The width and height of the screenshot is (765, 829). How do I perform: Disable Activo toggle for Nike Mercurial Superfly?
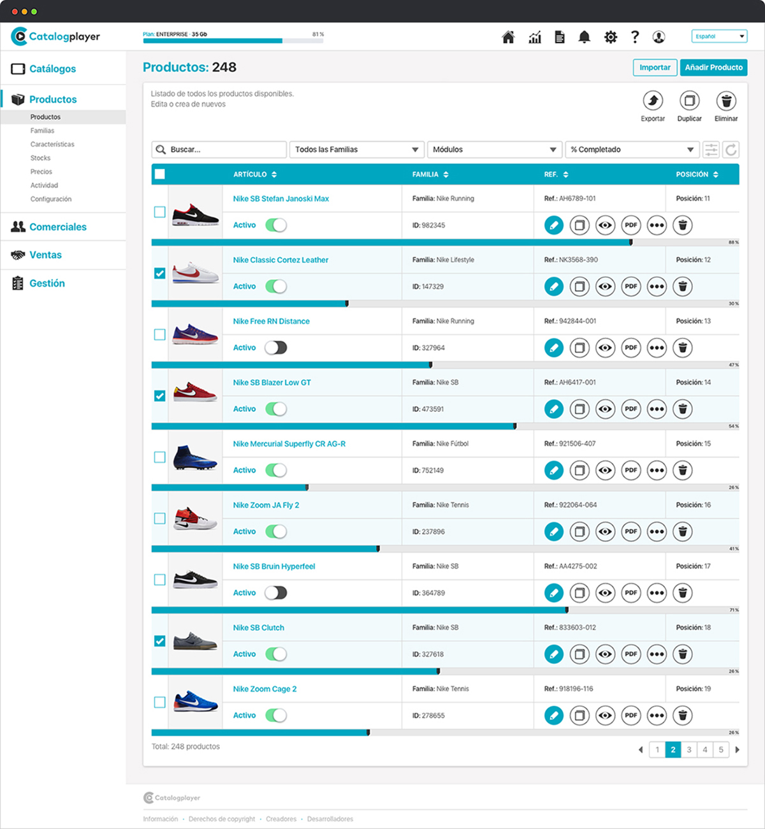(276, 470)
